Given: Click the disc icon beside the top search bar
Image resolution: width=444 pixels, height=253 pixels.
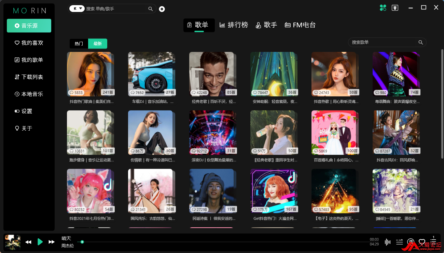Looking at the screenshot, I should point(162,9).
